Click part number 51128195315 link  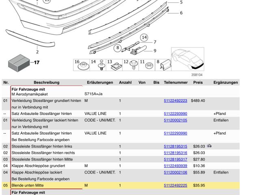[x=175, y=146]
